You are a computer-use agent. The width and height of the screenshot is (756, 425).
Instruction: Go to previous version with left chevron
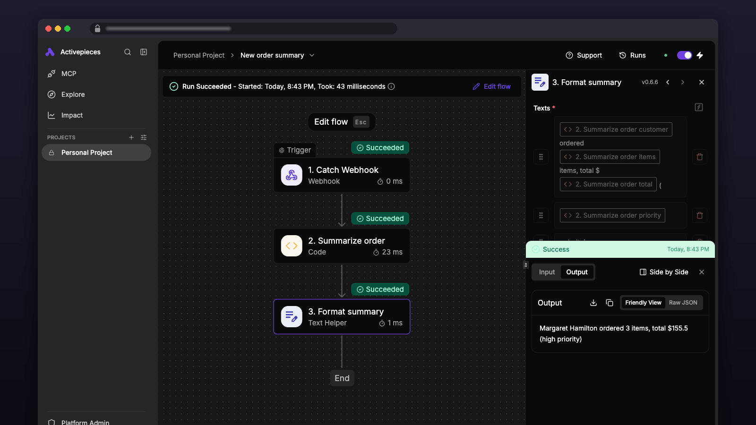(668, 82)
